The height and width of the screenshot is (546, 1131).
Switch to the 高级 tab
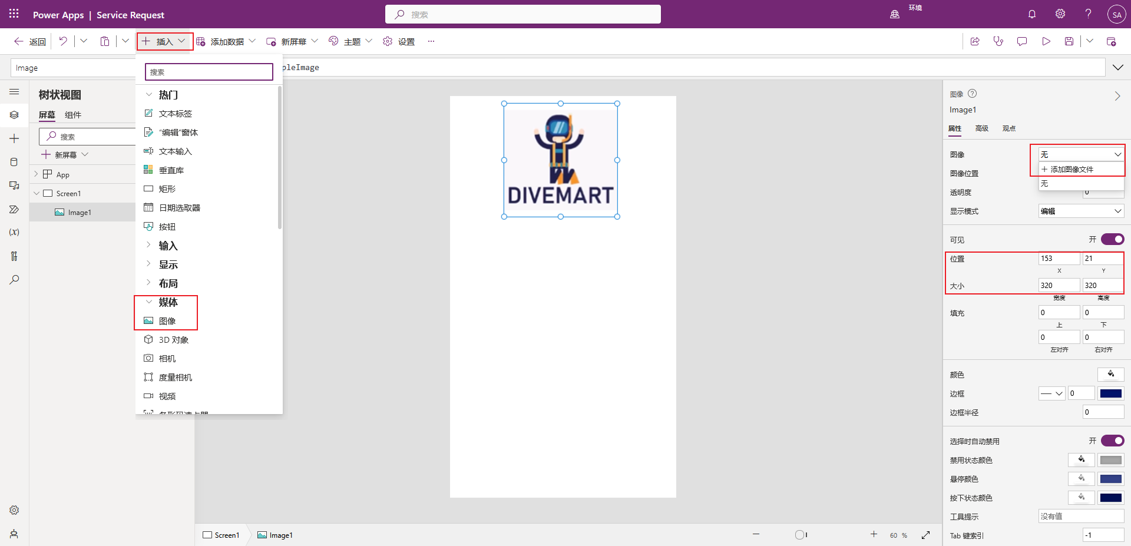pos(982,128)
